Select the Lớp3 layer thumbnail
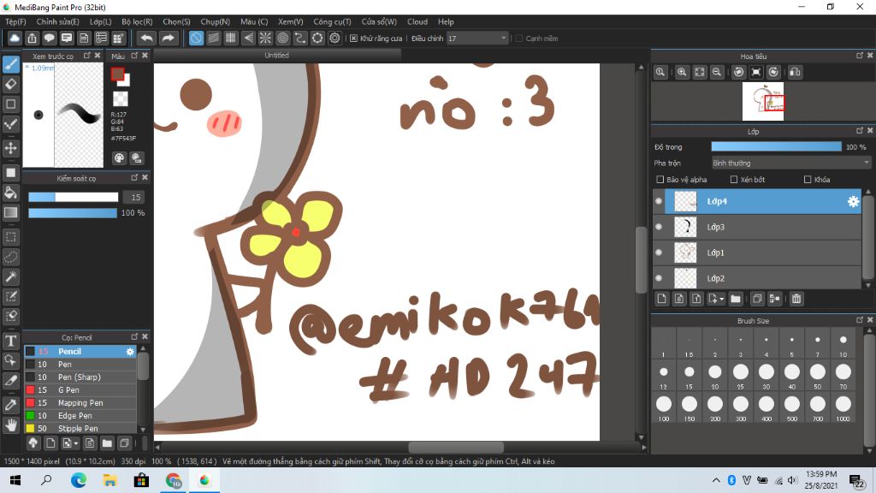The image size is (876, 493). click(x=685, y=227)
